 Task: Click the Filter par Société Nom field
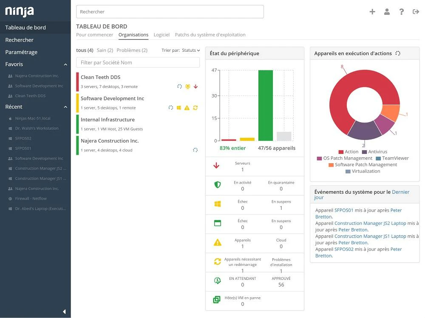pyautogui.click(x=138, y=62)
